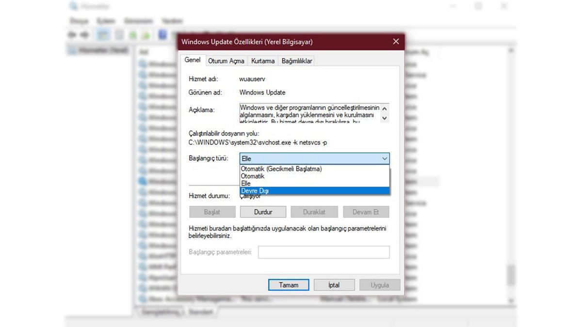Screen dimensions: 582x327
Task: Click the green start service toolbar icon
Action: pos(132,34)
